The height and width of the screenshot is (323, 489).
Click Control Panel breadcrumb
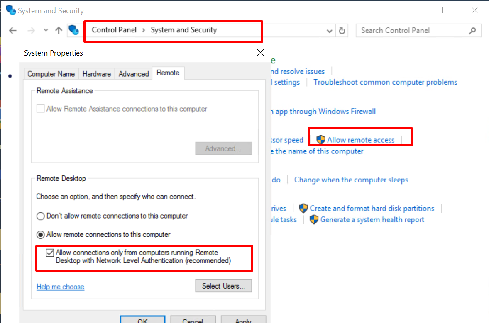point(114,30)
